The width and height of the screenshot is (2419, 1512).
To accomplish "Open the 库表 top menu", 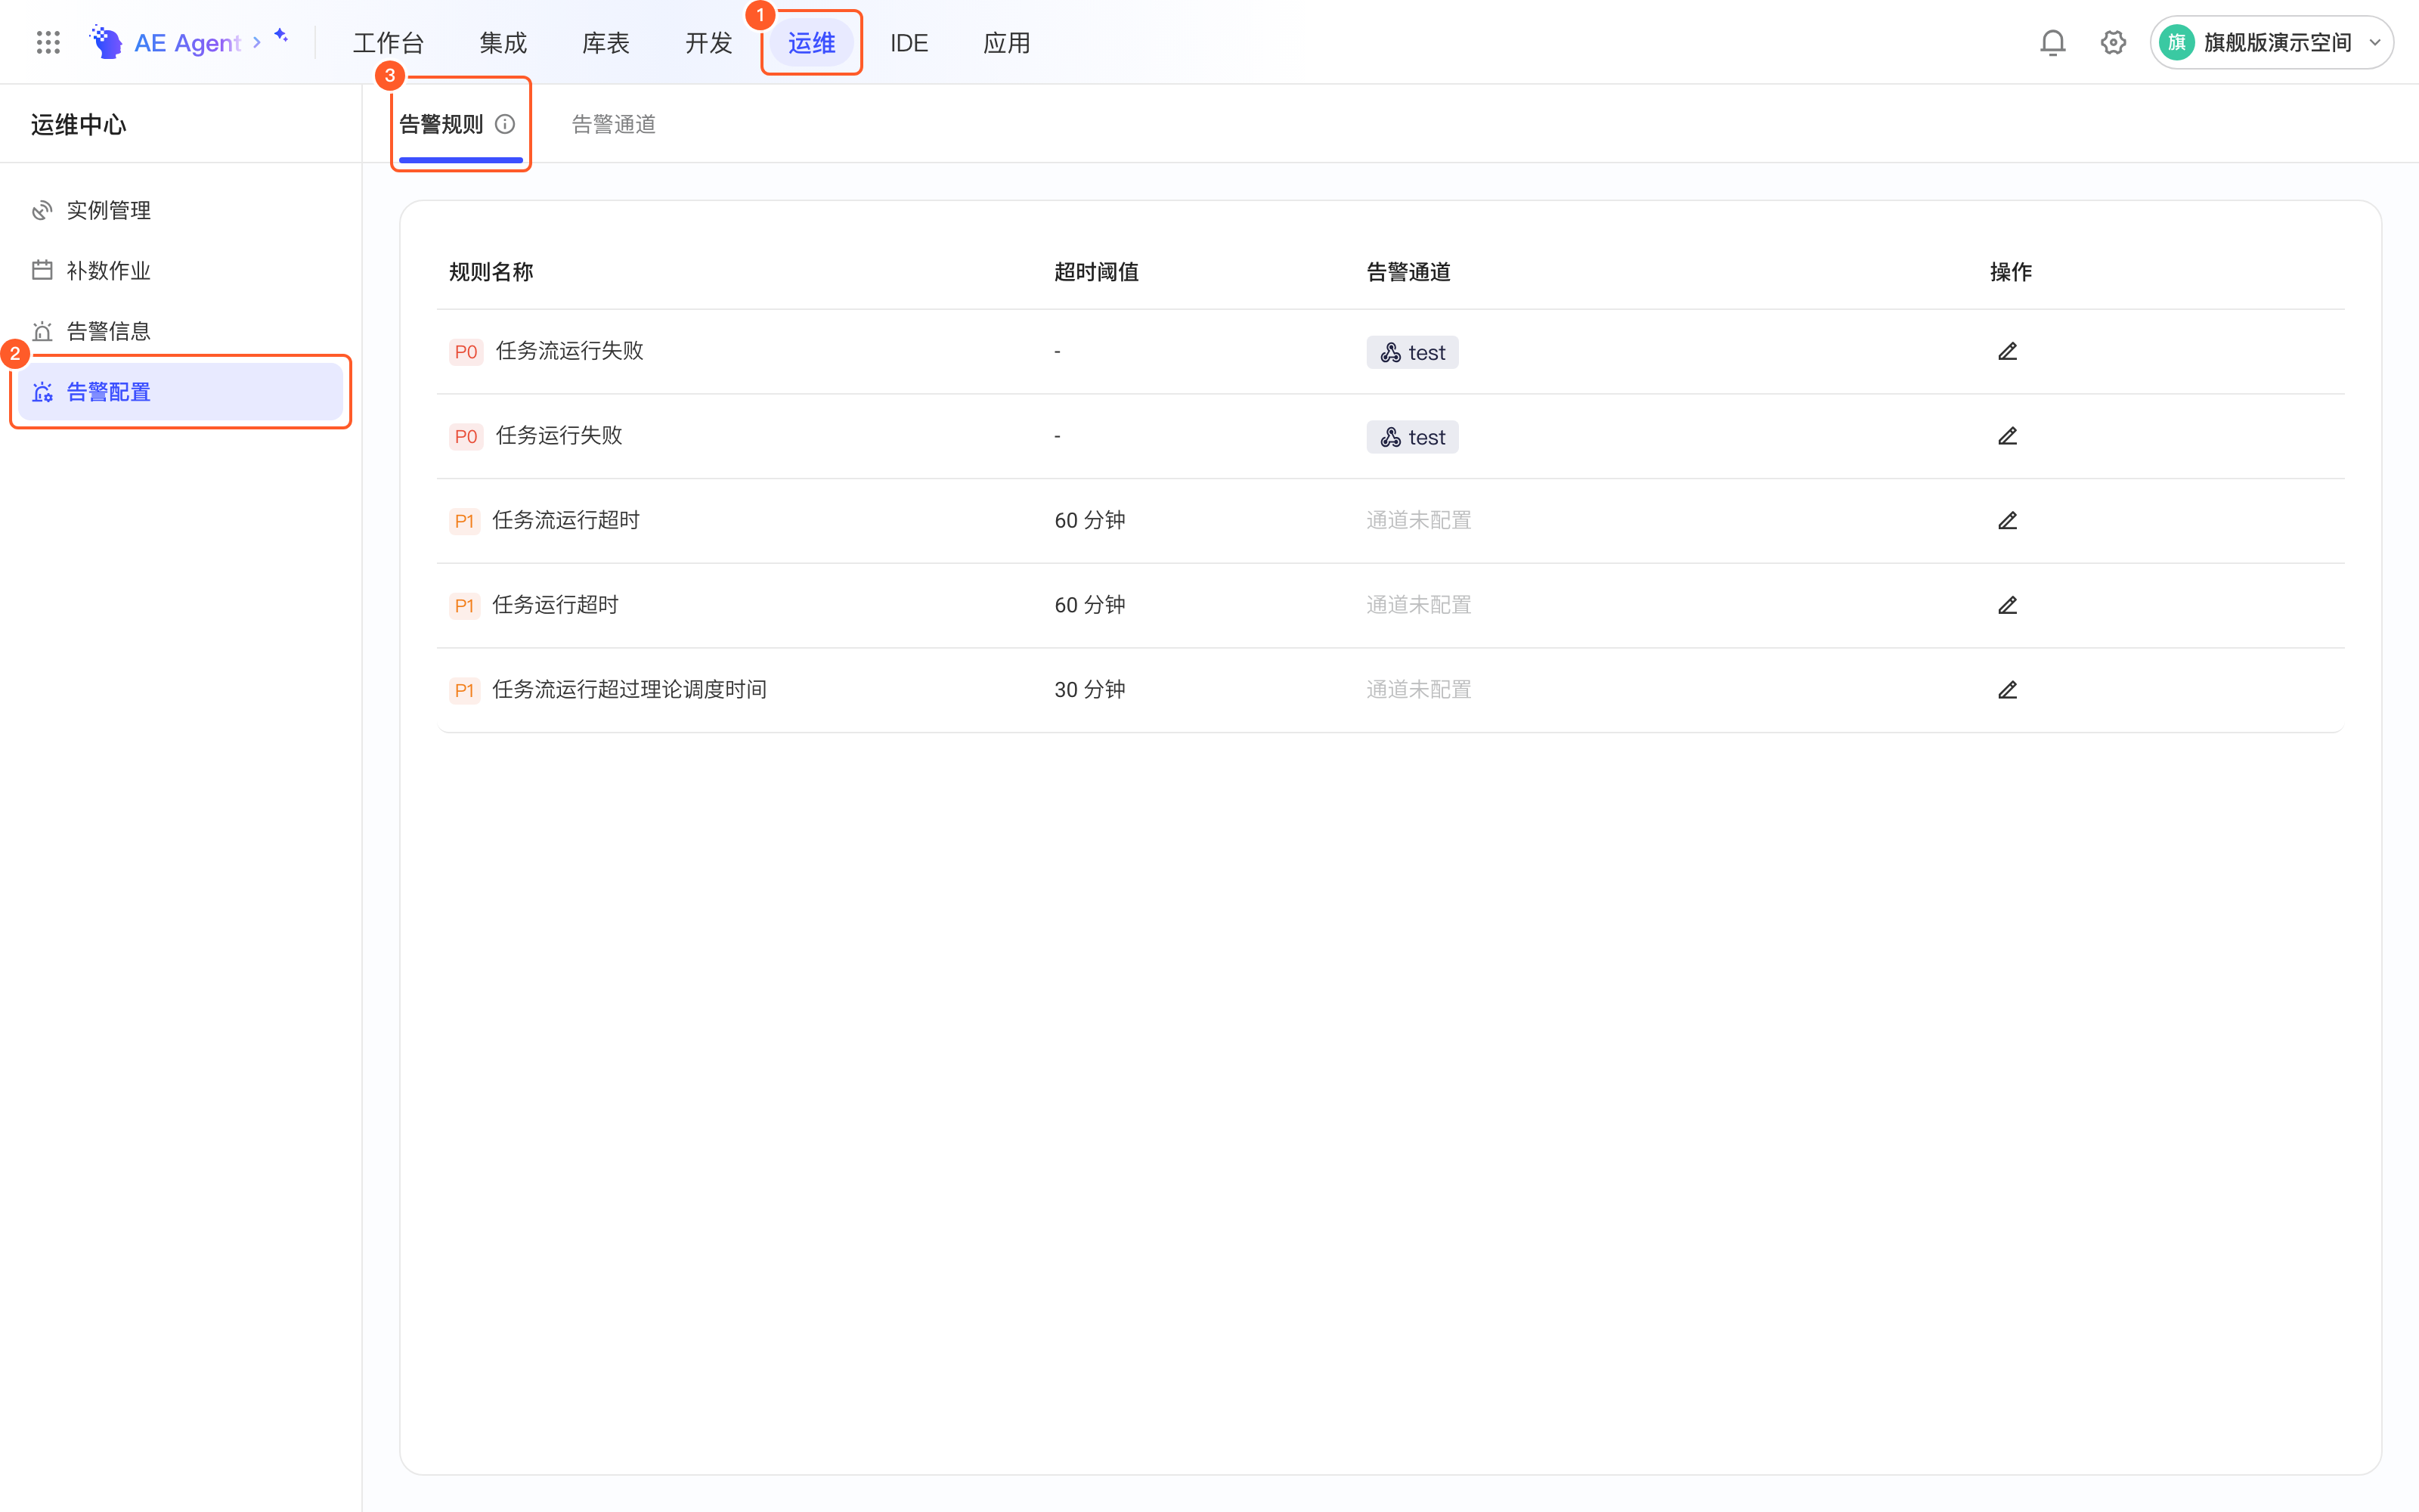I will [x=606, y=43].
